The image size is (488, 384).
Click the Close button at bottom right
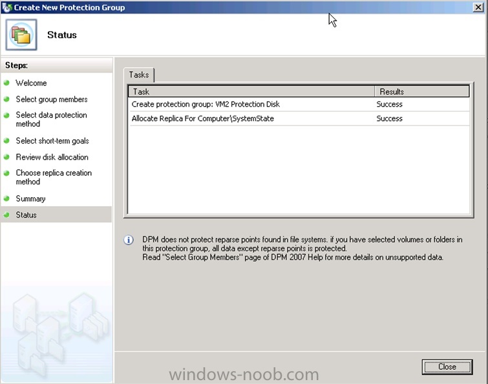(447, 367)
